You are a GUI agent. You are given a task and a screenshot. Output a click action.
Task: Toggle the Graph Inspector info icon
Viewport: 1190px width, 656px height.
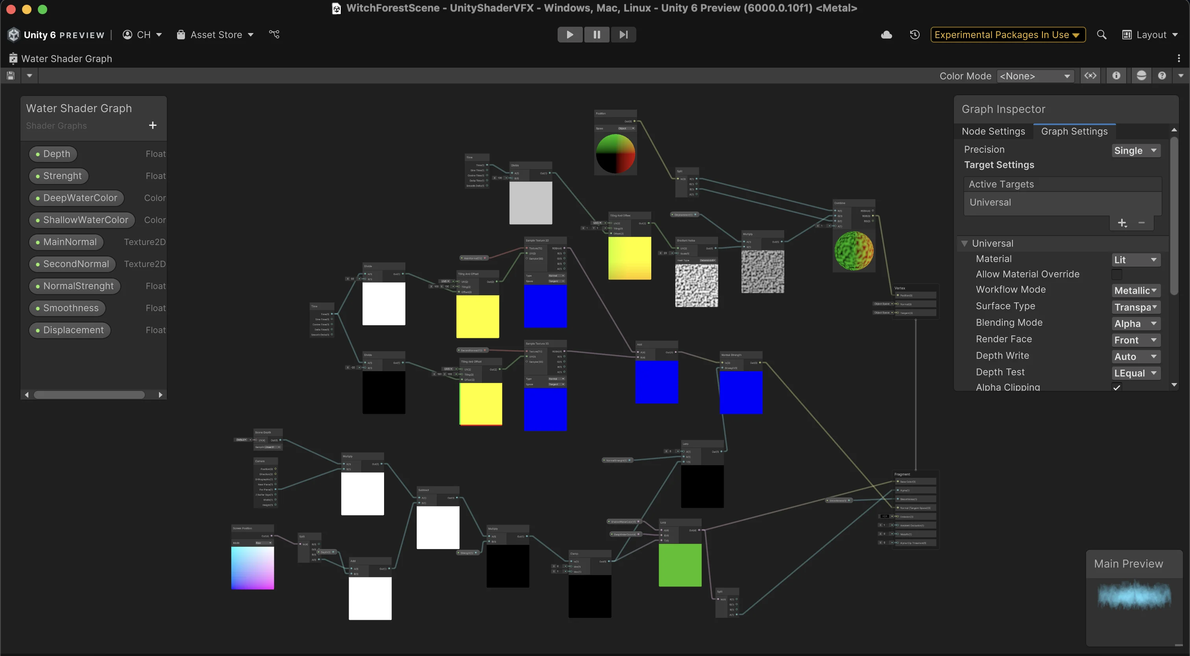pos(1116,76)
